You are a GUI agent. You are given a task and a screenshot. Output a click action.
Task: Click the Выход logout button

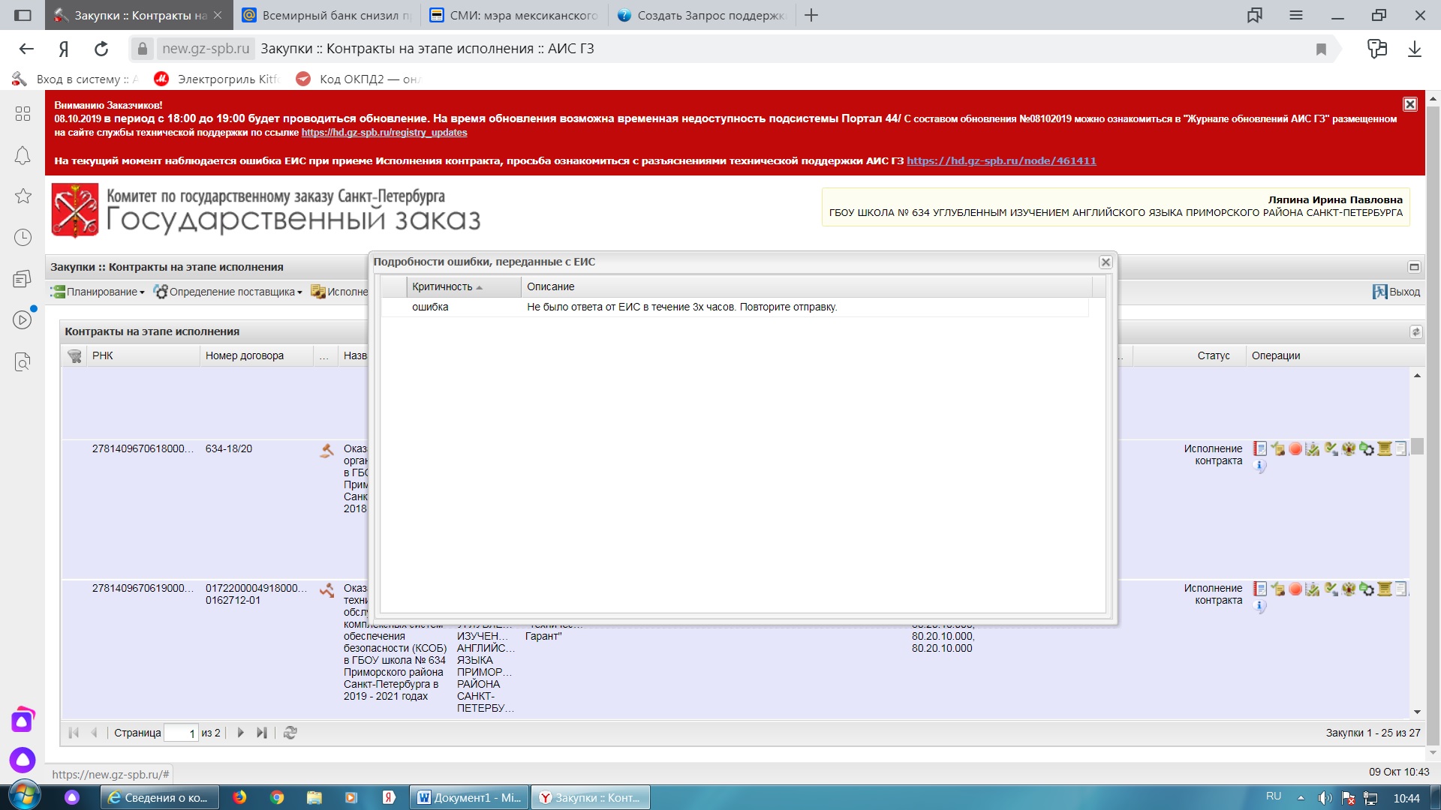1396,292
